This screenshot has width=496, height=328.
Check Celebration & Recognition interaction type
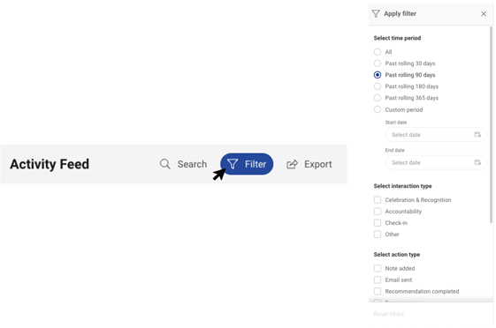pos(378,199)
